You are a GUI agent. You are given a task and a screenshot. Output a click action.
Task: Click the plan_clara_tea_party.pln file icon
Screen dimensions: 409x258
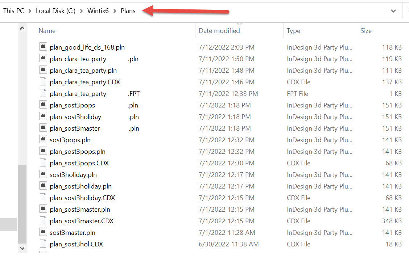coord(43,70)
